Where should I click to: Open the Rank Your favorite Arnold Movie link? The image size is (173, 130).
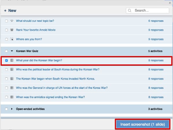36,30
